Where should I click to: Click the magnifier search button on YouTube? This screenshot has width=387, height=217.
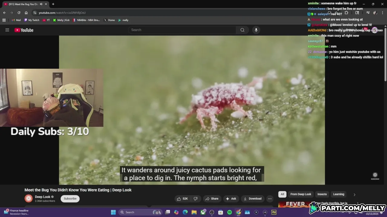click(x=242, y=30)
